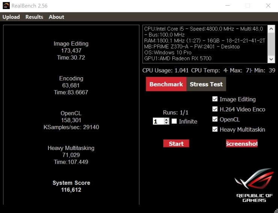The width and height of the screenshot is (278, 213).
Task: Toggle the H.264 Video Encoding checkbox
Action: (215, 109)
